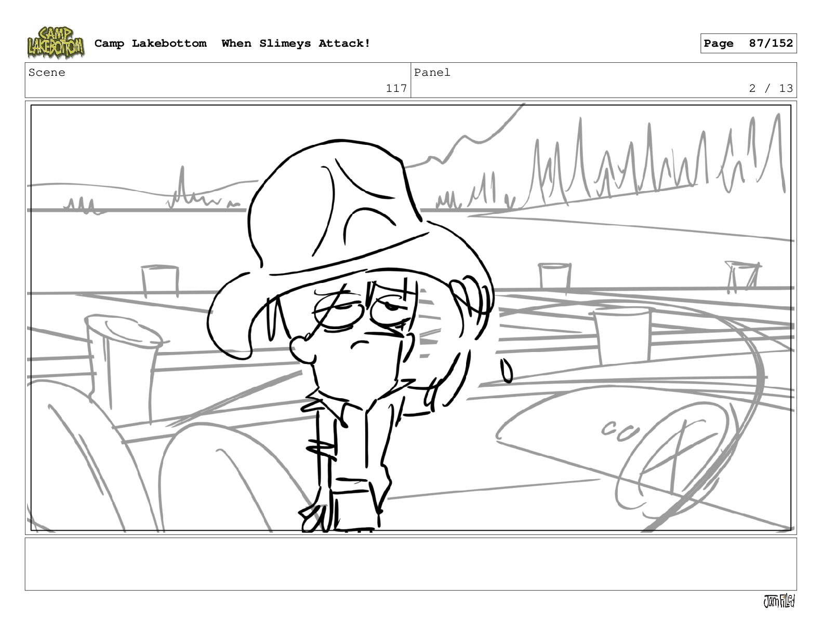Viewport: 822px width, 636px height.
Task: Click the scene number '117'
Action: pyautogui.click(x=396, y=88)
